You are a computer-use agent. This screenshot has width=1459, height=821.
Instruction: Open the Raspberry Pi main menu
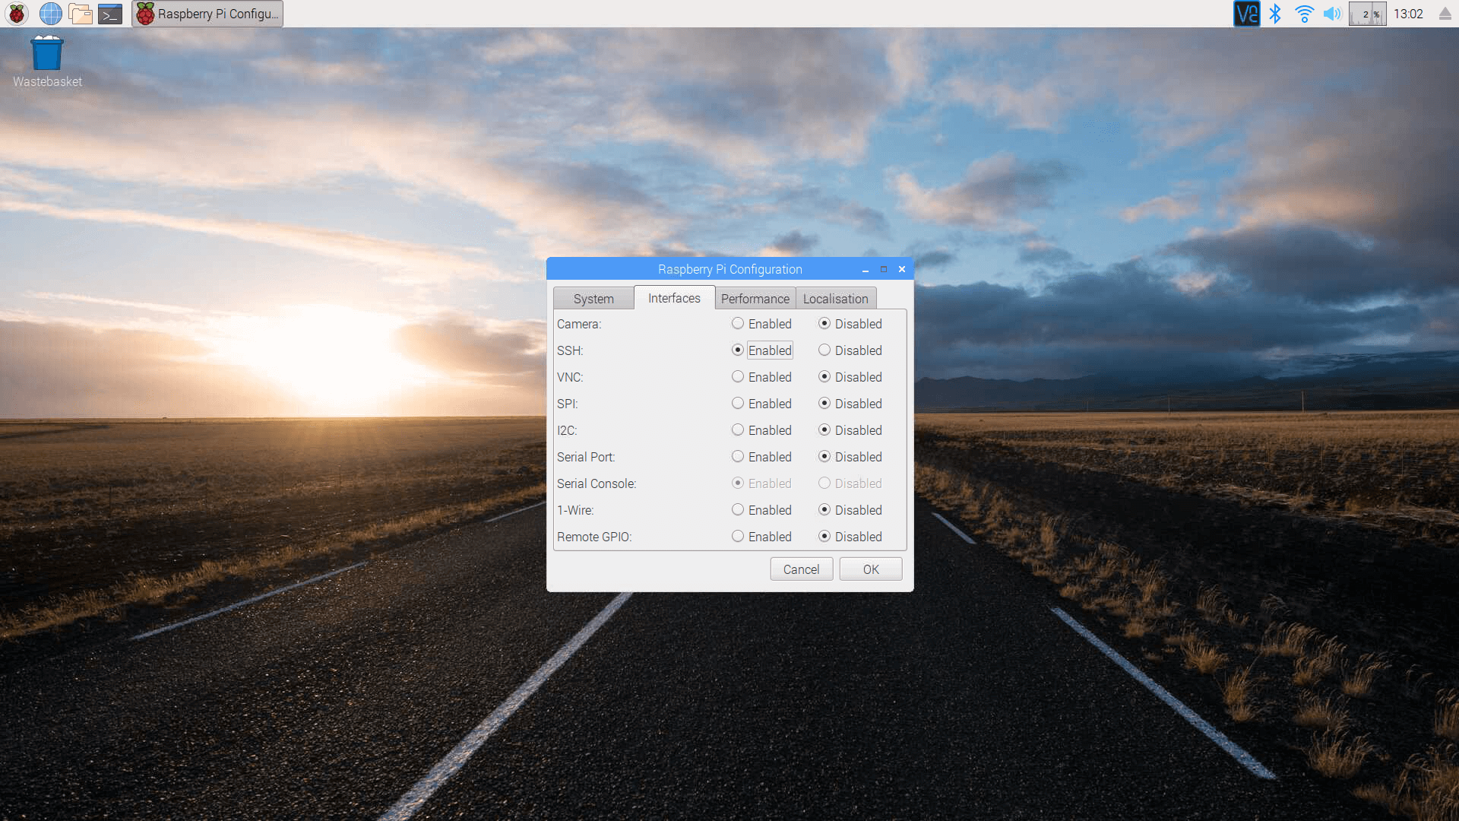pyautogui.click(x=17, y=14)
